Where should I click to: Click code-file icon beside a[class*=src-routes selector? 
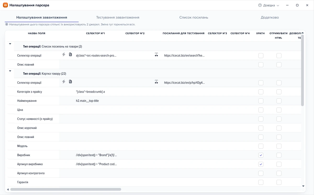point(70,54)
